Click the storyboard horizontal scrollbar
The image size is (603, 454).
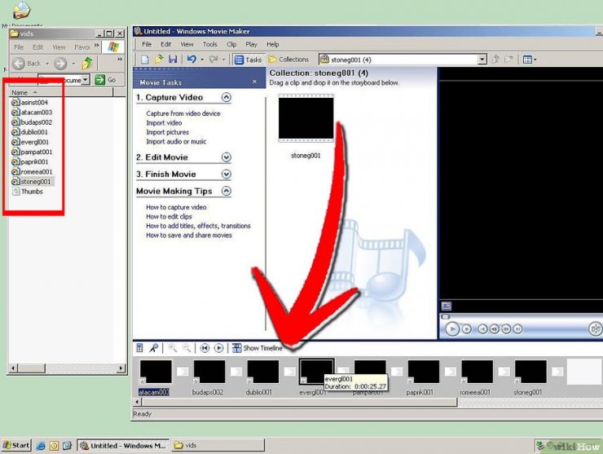click(300, 402)
